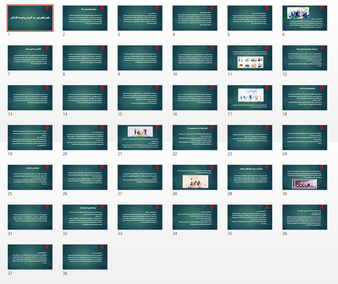Select slide 26 thumbnail
The image size is (338, 284).
[85, 177]
